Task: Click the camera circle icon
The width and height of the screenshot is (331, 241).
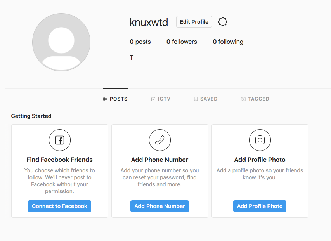Action: [260, 140]
